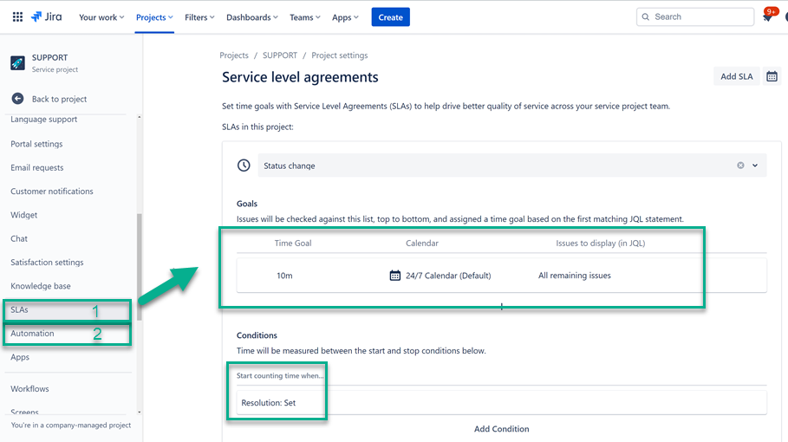Expand the Status change SLA dropdown chevron
The height and width of the screenshot is (442, 788).
755,166
